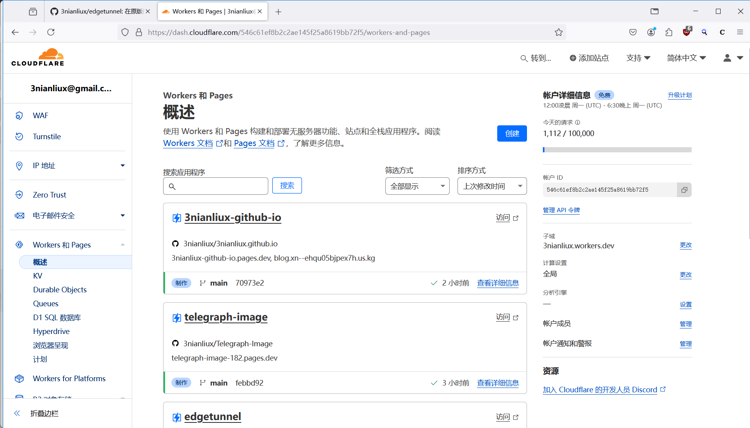Click the today's requests usage progress bar
Image resolution: width=750 pixels, height=428 pixels.
click(617, 150)
